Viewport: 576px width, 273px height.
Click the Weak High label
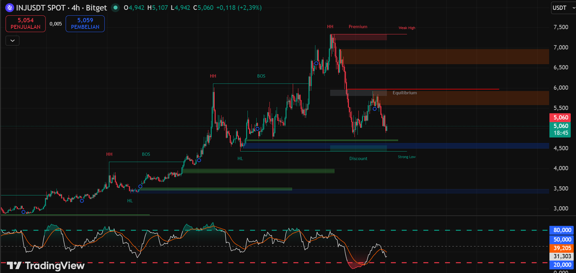pos(407,28)
